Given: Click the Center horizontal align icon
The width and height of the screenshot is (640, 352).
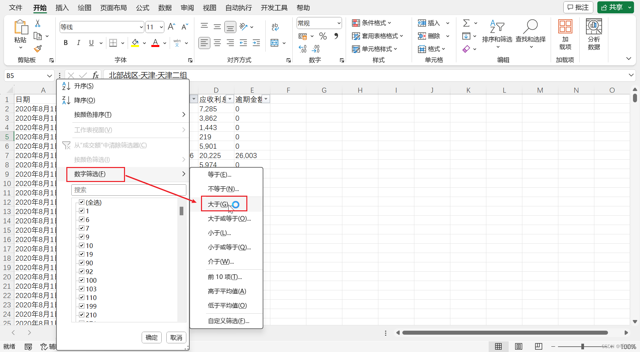Looking at the screenshot, I should point(217,43).
